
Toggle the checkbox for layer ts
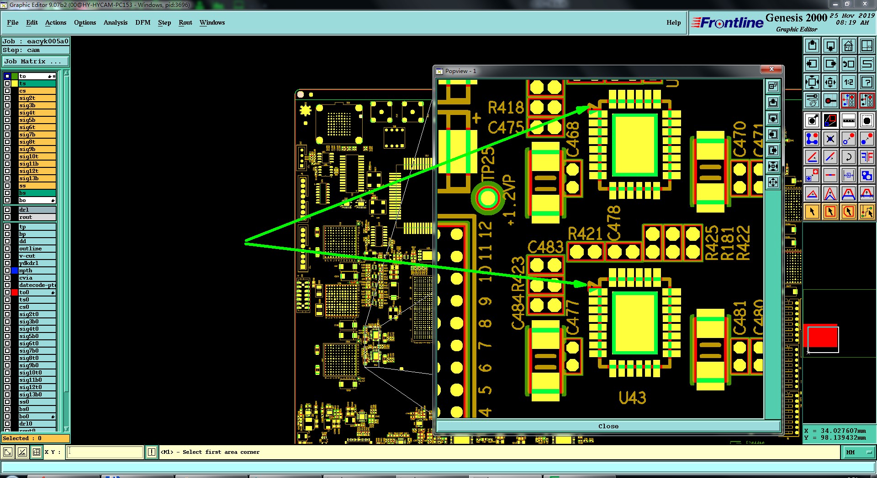click(x=7, y=83)
